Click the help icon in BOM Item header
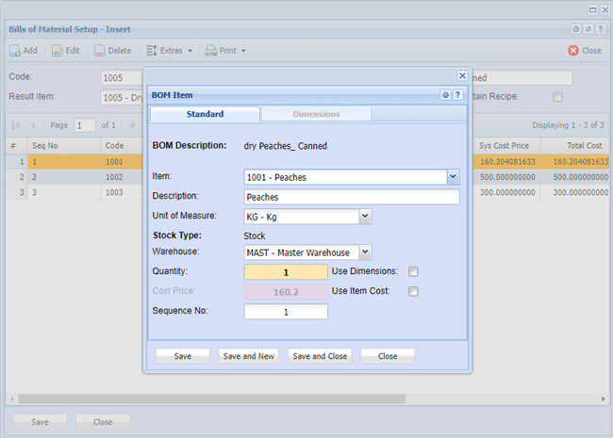 coord(457,95)
